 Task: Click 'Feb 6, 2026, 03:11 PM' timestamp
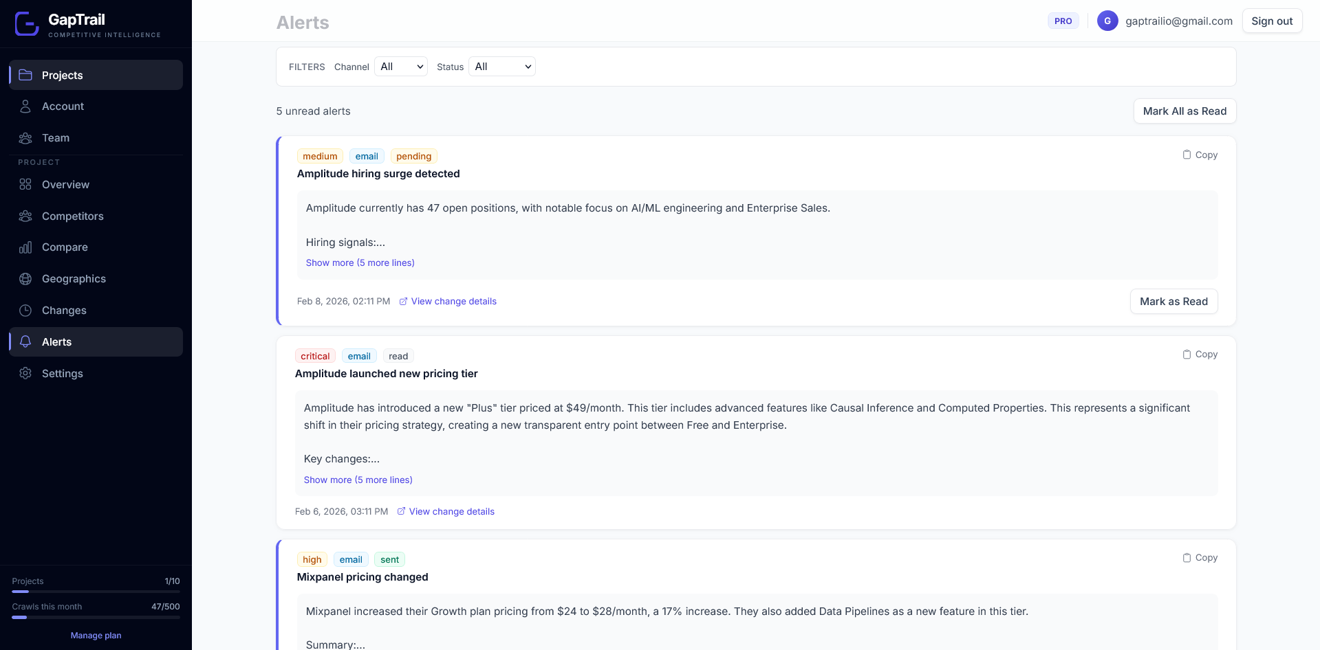coord(341,511)
